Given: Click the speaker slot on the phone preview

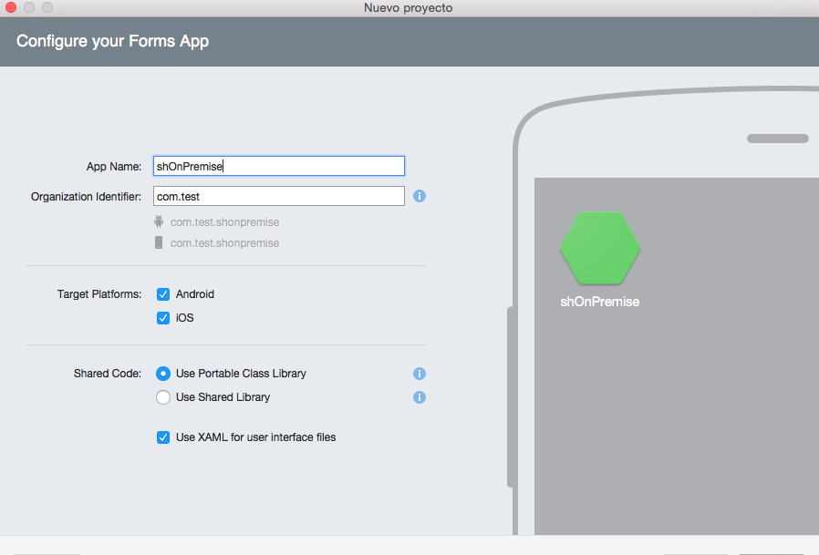Looking at the screenshot, I should [777, 139].
